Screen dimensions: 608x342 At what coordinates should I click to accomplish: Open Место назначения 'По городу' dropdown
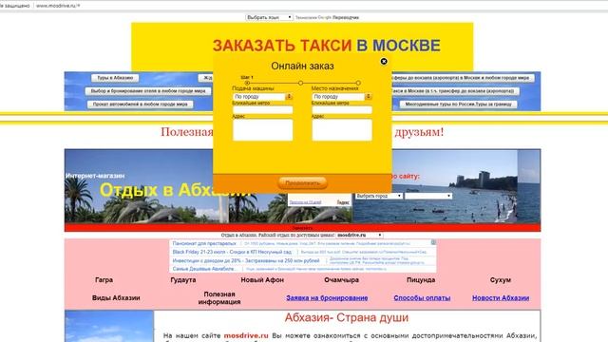point(342,97)
